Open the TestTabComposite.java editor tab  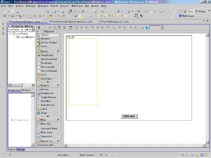pyautogui.click(x=114, y=21)
